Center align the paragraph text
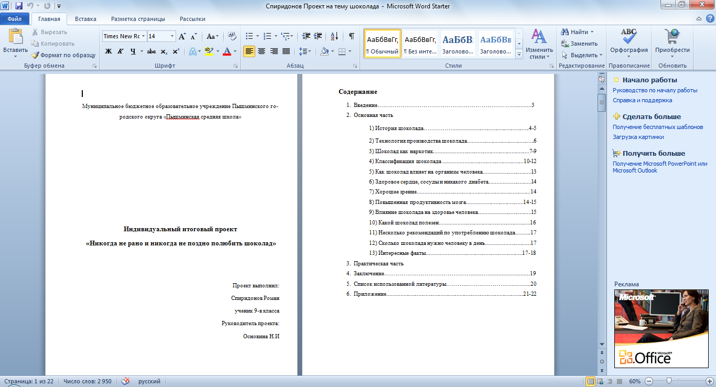Viewport: 716px width, 387px height. pyautogui.click(x=262, y=51)
